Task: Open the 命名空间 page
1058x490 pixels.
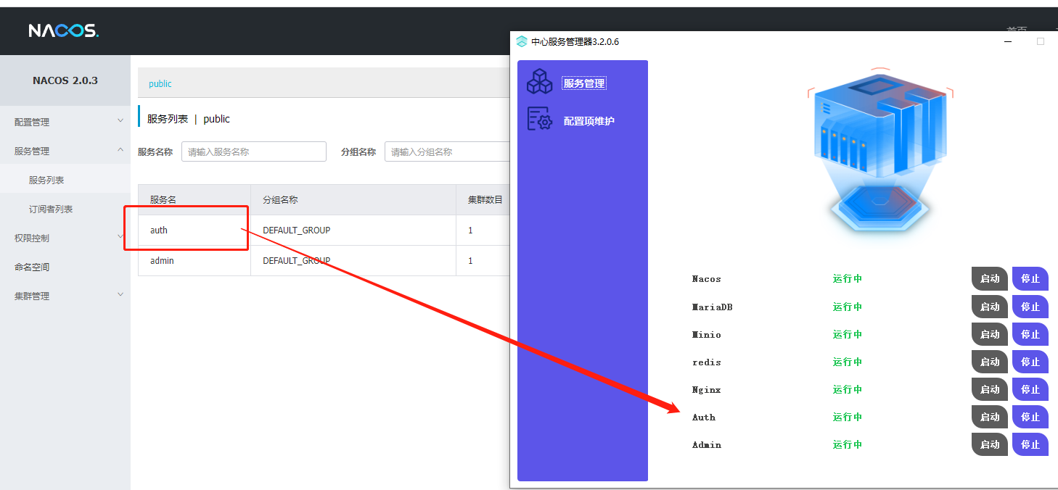Action: pos(32,267)
